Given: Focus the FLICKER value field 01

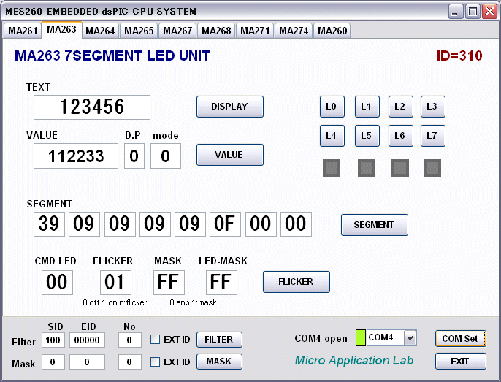Looking at the screenshot, I should coord(115,283).
